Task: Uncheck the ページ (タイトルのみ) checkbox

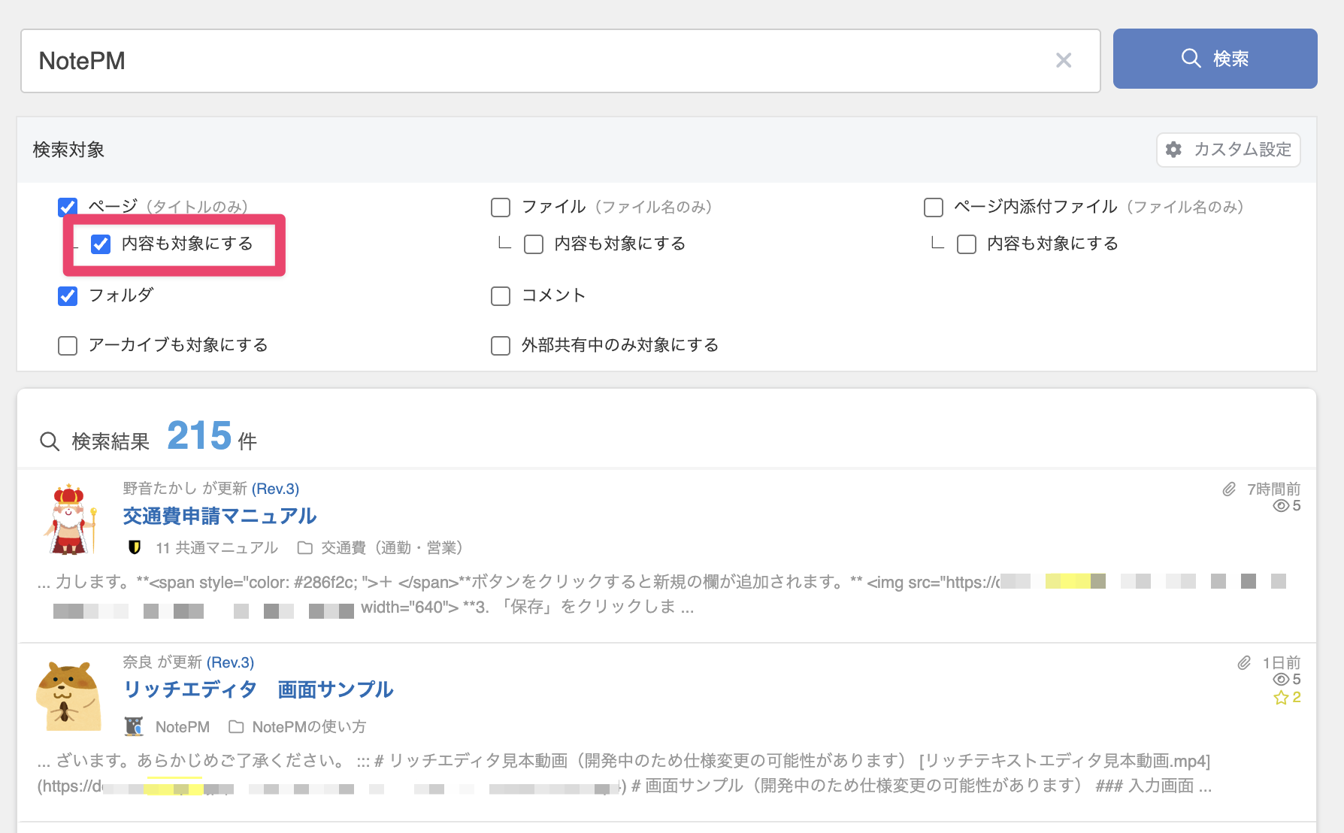Action: coord(68,207)
